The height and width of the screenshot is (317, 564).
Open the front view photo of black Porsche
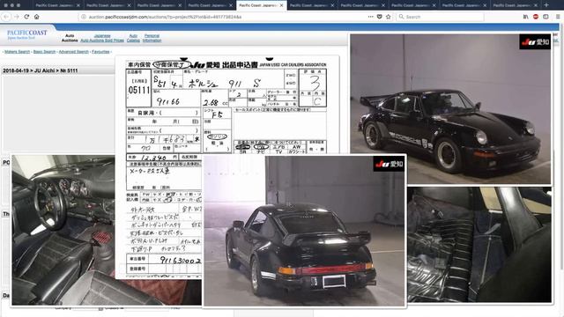(x=450, y=109)
